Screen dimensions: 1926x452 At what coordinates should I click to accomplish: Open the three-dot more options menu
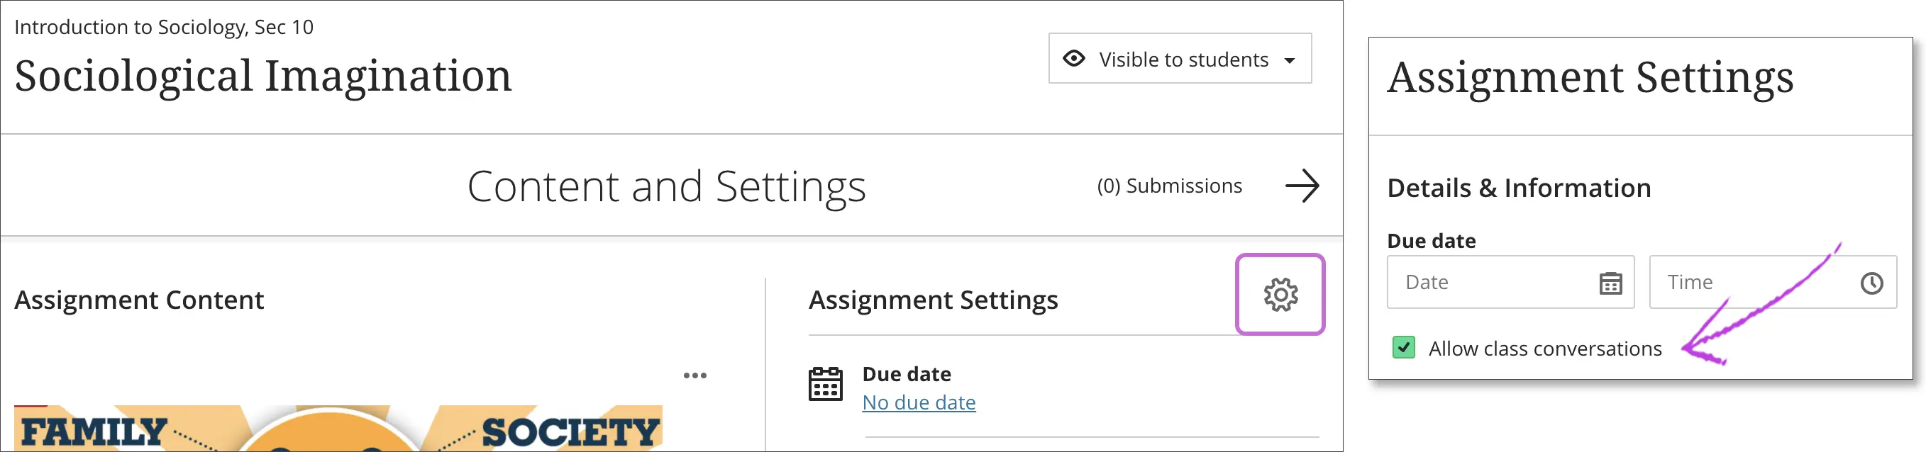coord(694,375)
